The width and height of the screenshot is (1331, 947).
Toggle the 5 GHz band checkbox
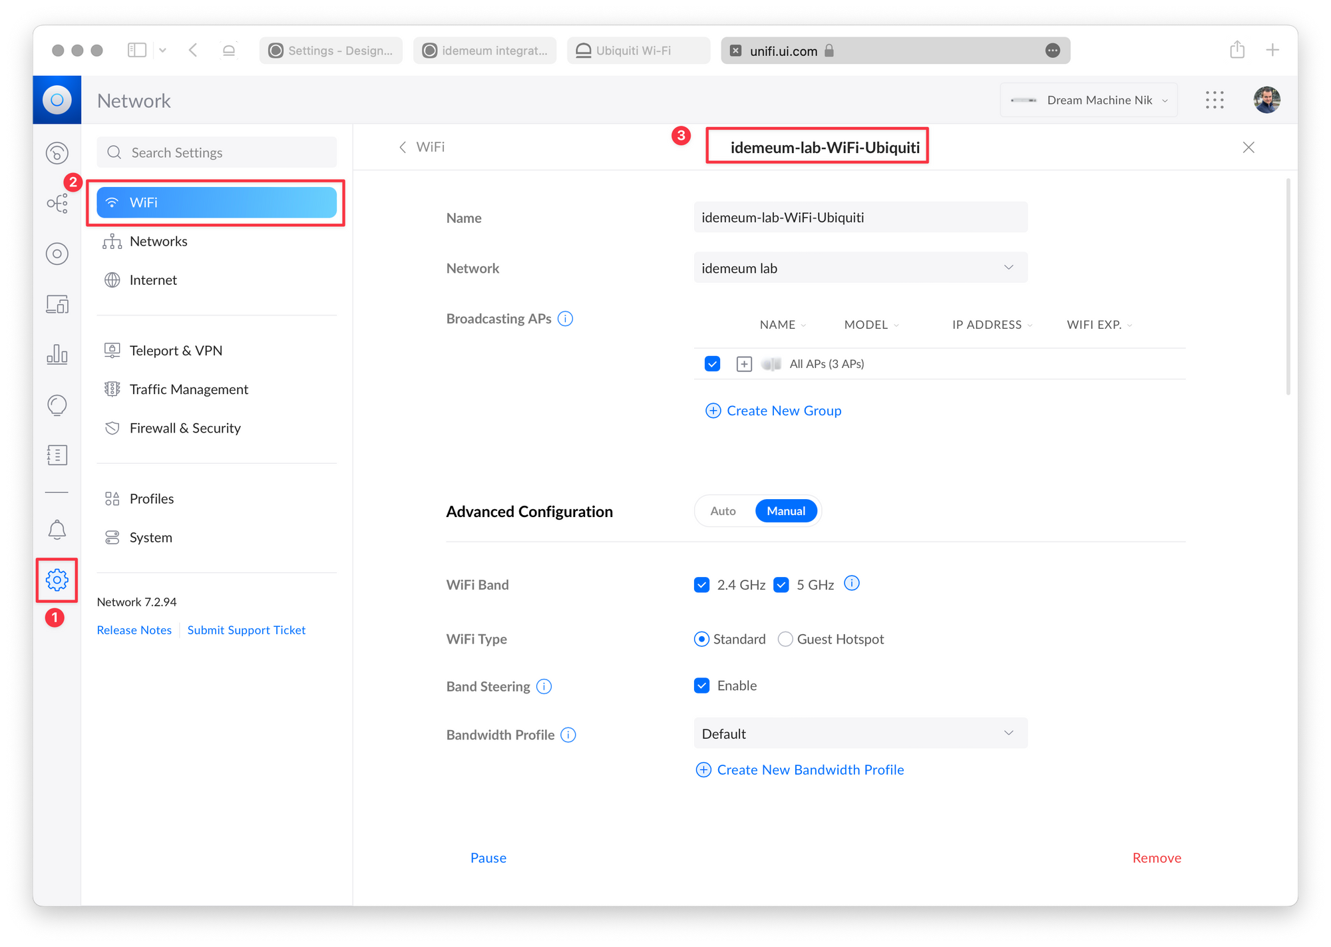tap(781, 585)
